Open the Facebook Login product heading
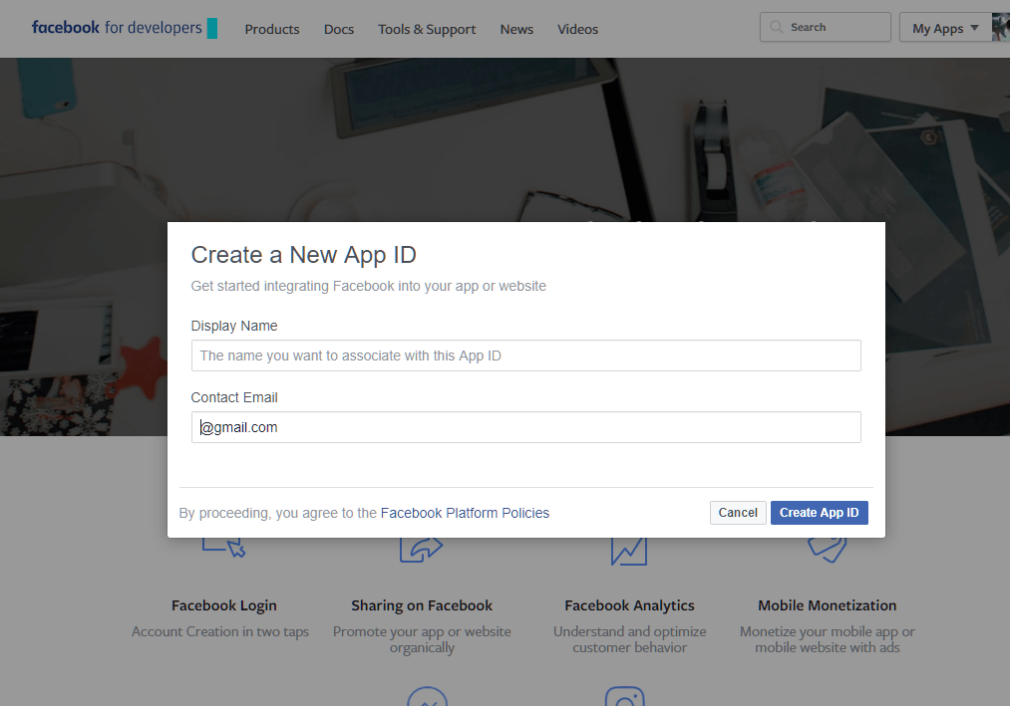The height and width of the screenshot is (706, 1010). click(224, 605)
